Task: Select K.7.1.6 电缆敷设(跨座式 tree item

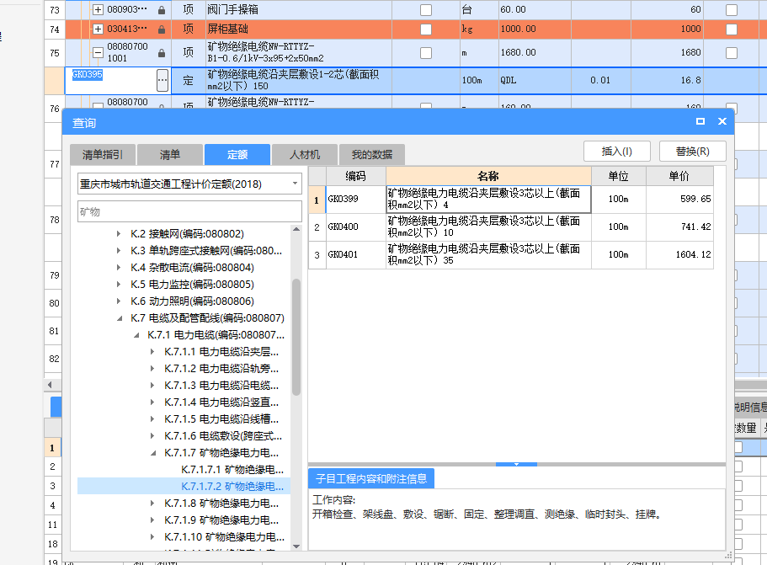Action: click(x=223, y=436)
